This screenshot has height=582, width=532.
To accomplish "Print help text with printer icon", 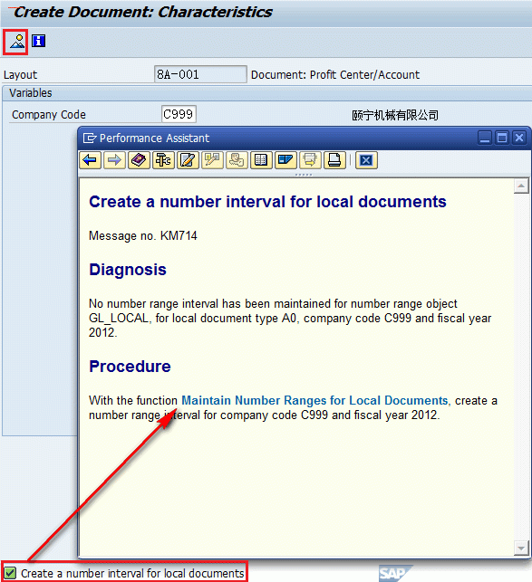I will coord(334,160).
